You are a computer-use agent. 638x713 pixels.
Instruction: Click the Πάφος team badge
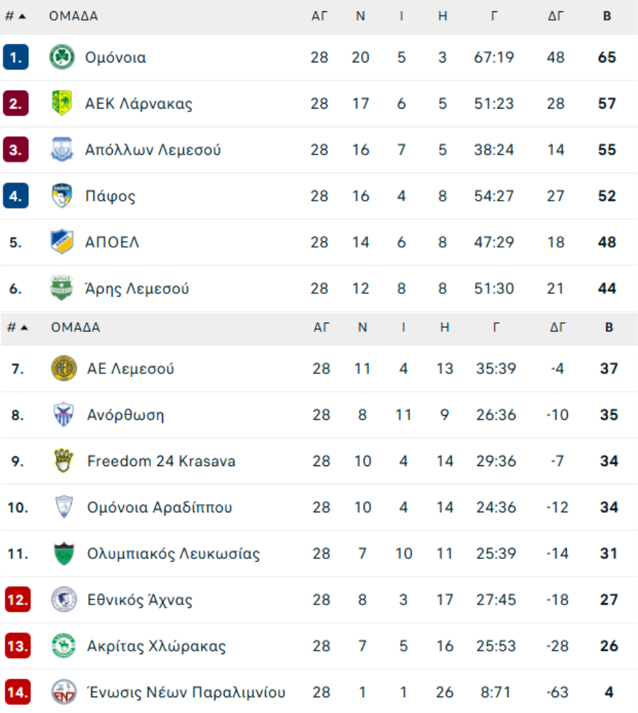pos(62,196)
